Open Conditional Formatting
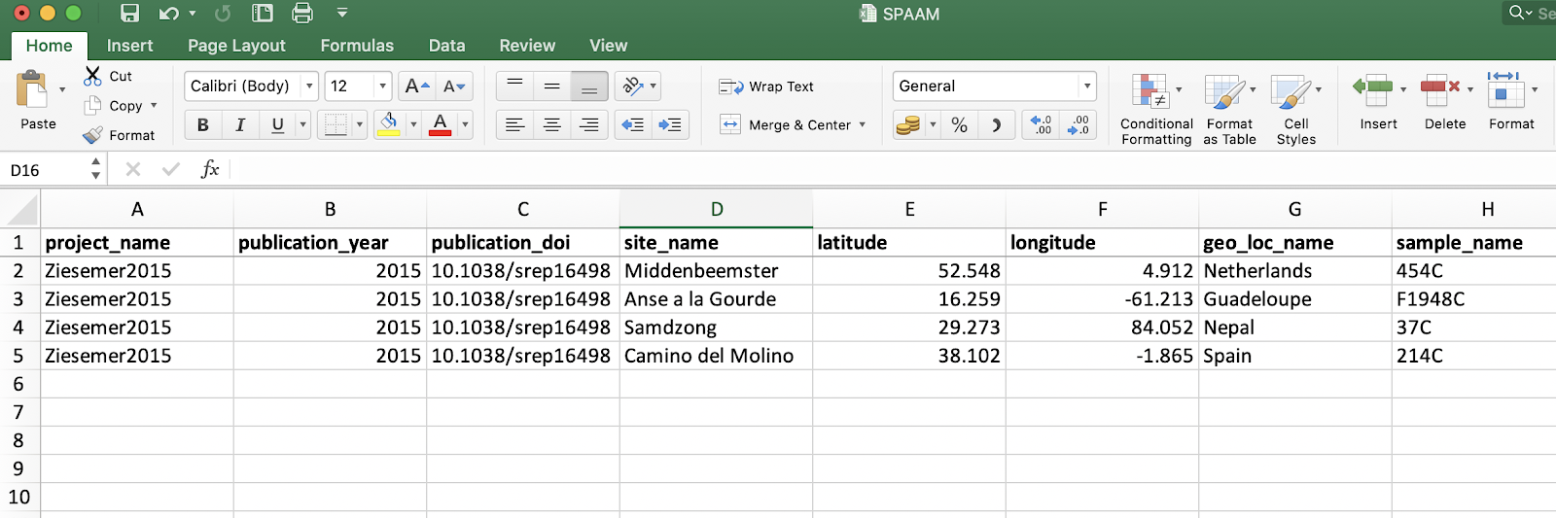The image size is (1556, 518). click(x=1156, y=109)
